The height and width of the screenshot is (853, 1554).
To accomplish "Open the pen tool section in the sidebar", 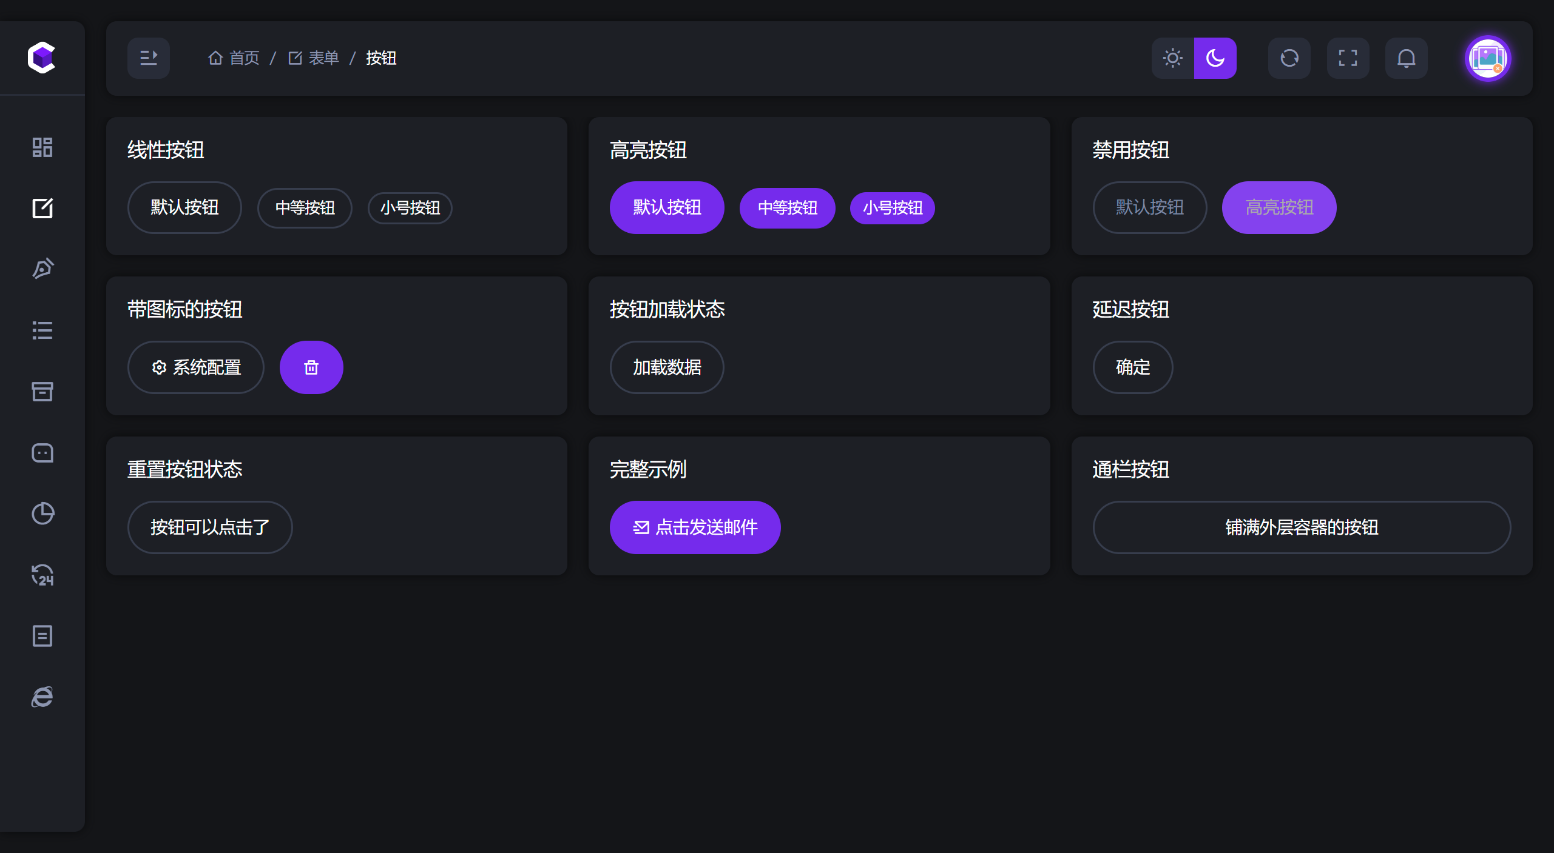I will pyautogui.click(x=42, y=269).
